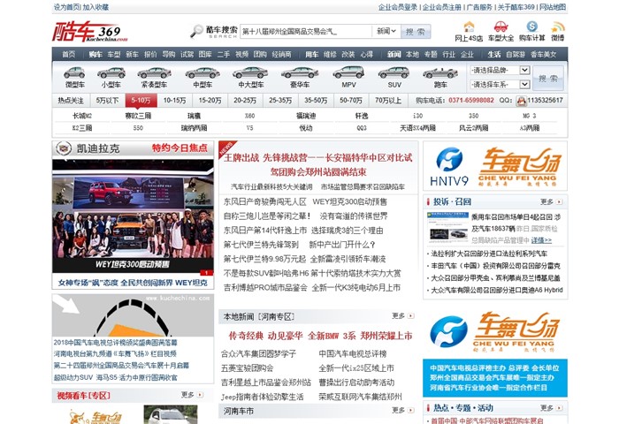Open the 长城M2 model link

(x=82, y=116)
